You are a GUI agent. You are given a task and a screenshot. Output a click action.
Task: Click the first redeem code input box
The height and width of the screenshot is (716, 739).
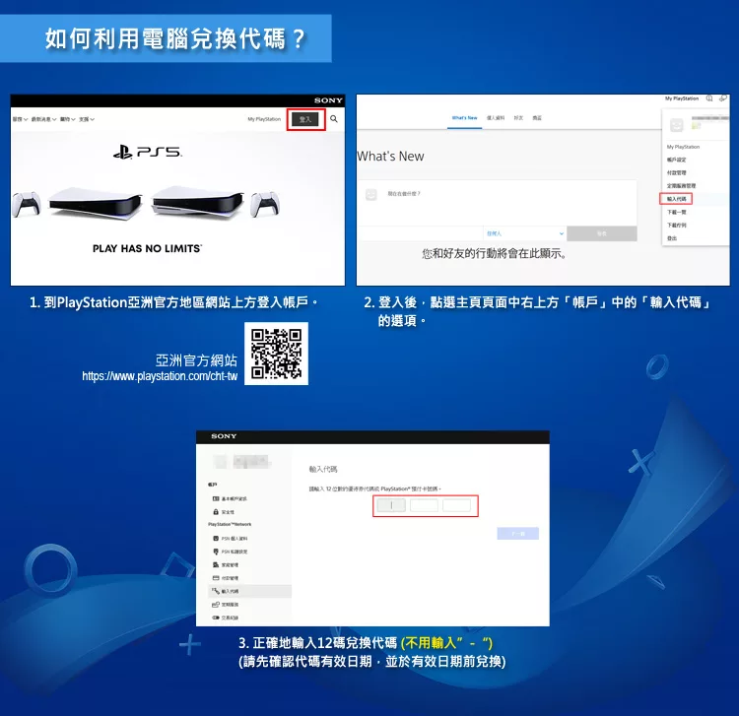[391, 505]
